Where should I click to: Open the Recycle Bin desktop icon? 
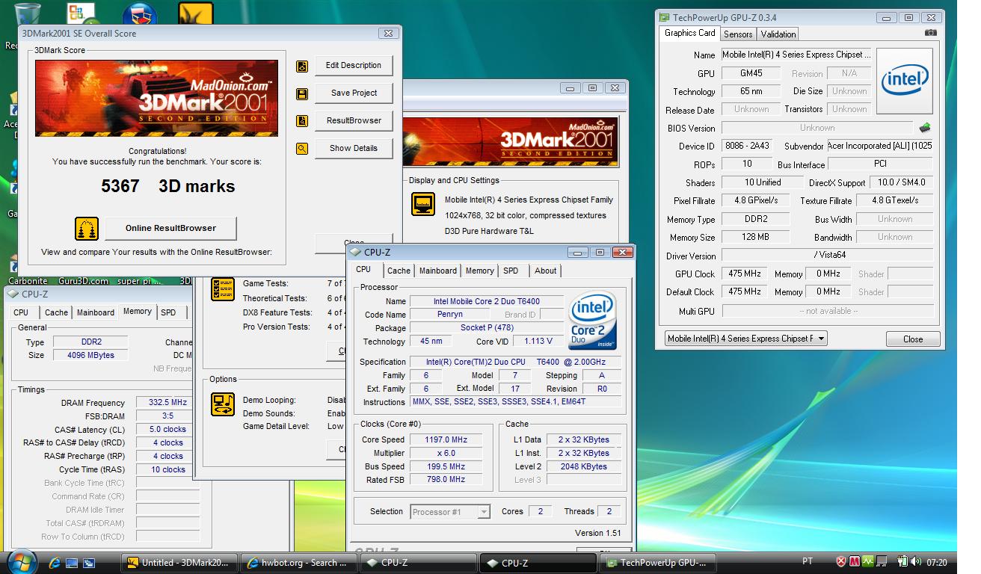26,15
